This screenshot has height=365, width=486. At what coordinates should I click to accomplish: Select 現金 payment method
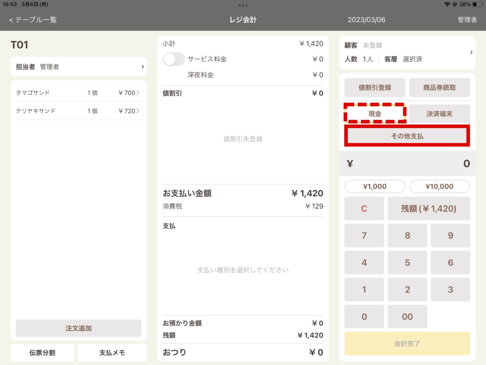pos(375,114)
